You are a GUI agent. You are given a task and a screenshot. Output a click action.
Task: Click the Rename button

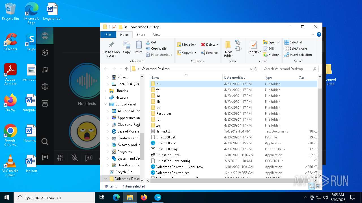coord(209,53)
